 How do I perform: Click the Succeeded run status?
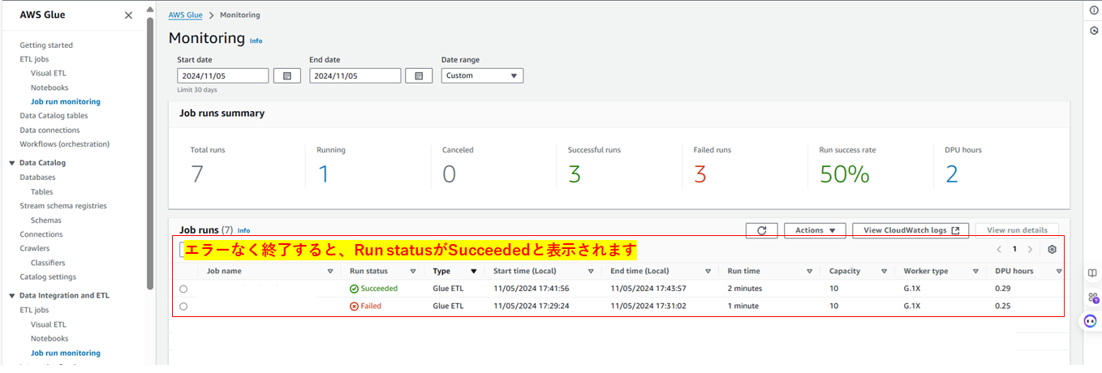tap(374, 289)
